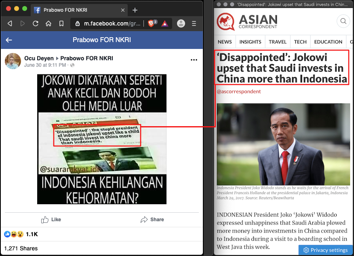
Task: Open the Brave Shields lion icon
Action: (151, 23)
